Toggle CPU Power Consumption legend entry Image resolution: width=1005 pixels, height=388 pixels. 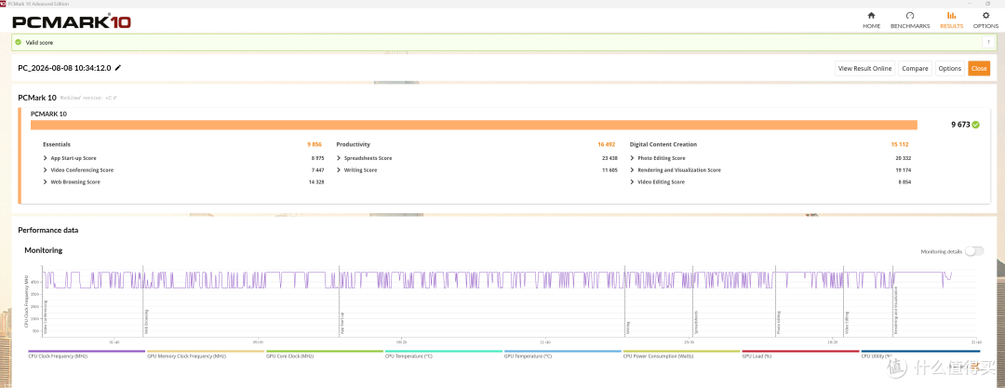(681, 354)
